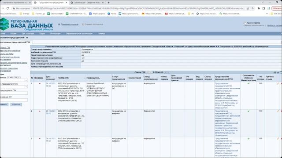The width and height of the screenshot is (282, 158).
Task: Click red minus icon in row 3 Проверен column
Action: pyautogui.click(x=40, y=139)
